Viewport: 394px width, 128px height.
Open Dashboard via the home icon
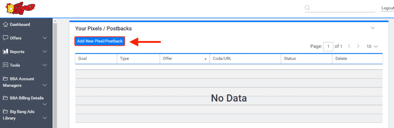click(5, 24)
